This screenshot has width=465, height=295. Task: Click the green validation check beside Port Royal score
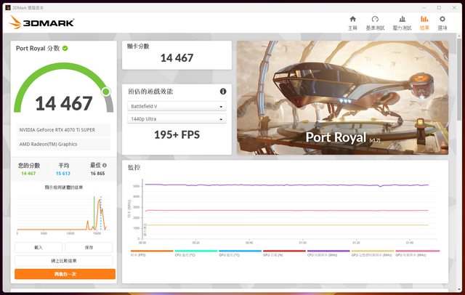coord(65,48)
